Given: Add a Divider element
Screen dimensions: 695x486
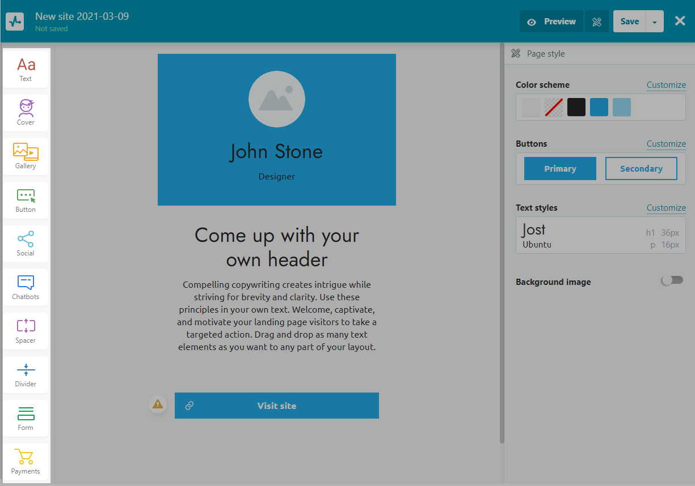Looking at the screenshot, I should (26, 375).
